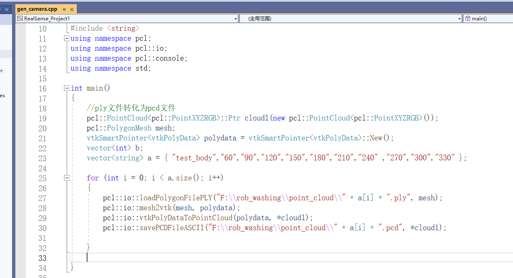
Task: Click the closing brace on line 32
Action: [x=88, y=248]
